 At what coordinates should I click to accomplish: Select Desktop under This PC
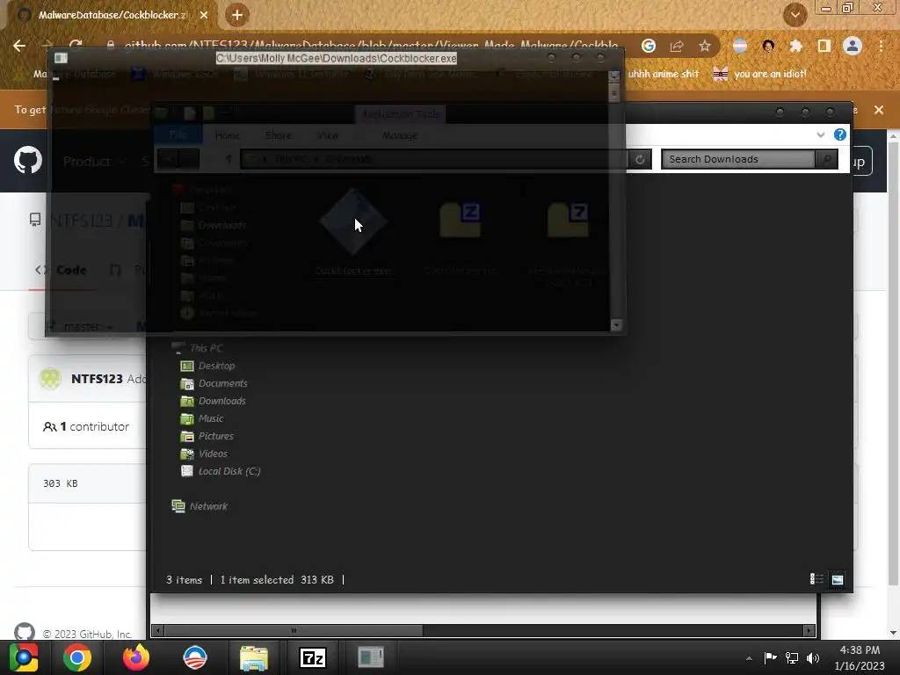(x=207, y=366)
